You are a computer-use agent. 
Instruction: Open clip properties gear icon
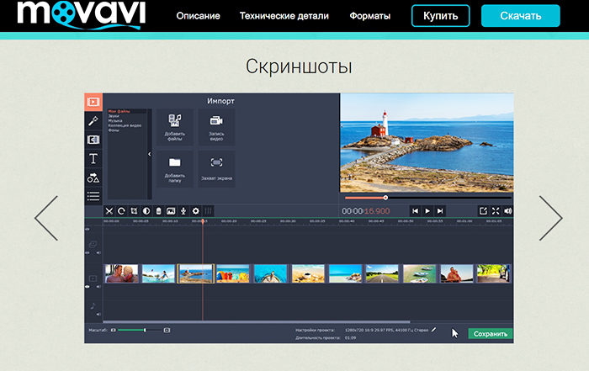pyautogui.click(x=196, y=210)
